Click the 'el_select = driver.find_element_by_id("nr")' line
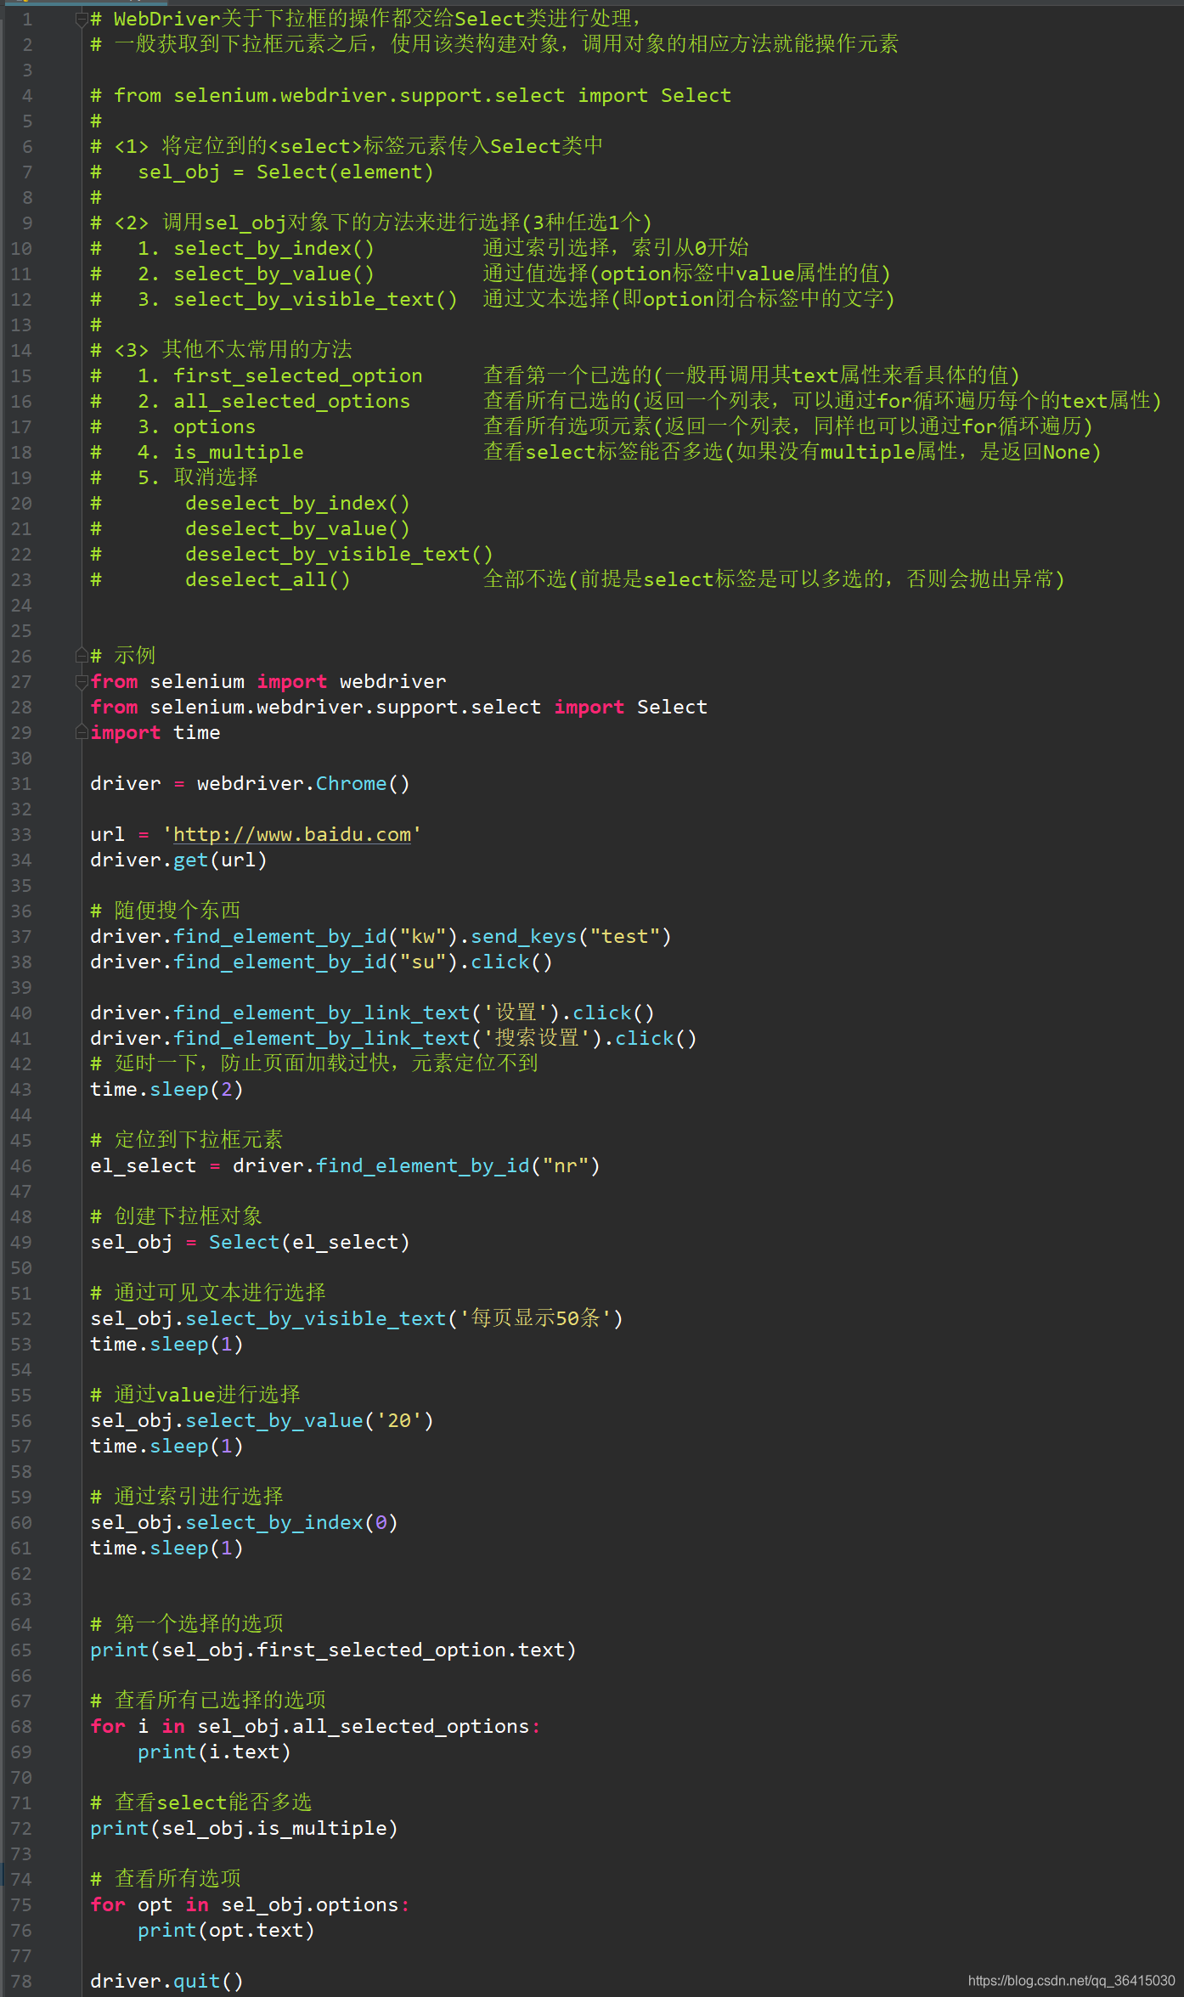1184x1997 pixels. 346,1165
